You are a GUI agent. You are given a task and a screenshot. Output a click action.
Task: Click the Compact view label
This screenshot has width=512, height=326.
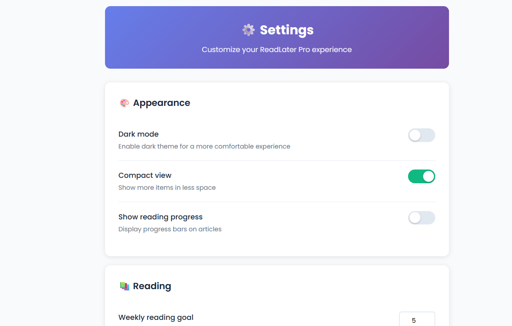pyautogui.click(x=145, y=175)
